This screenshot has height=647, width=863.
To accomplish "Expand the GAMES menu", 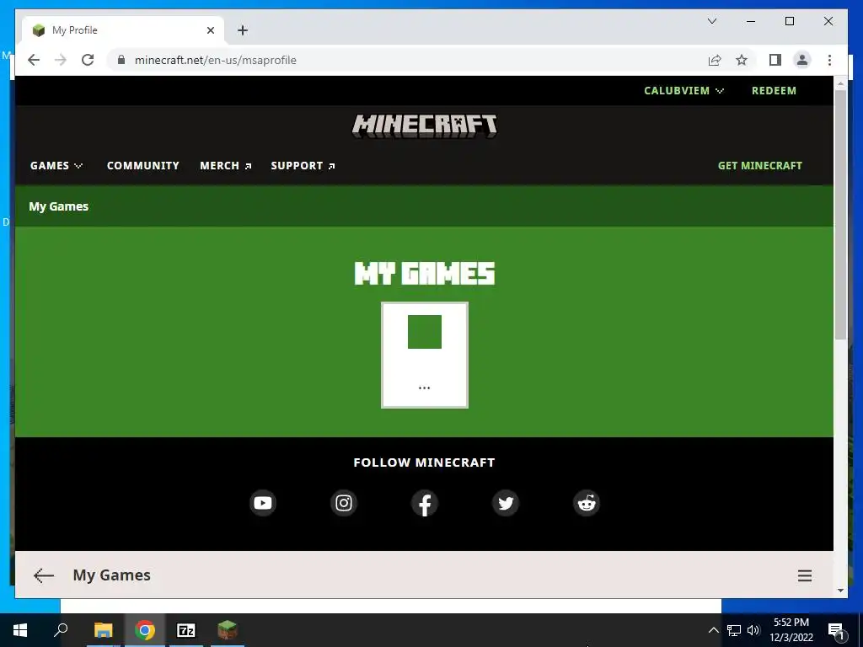I will 56,166.
